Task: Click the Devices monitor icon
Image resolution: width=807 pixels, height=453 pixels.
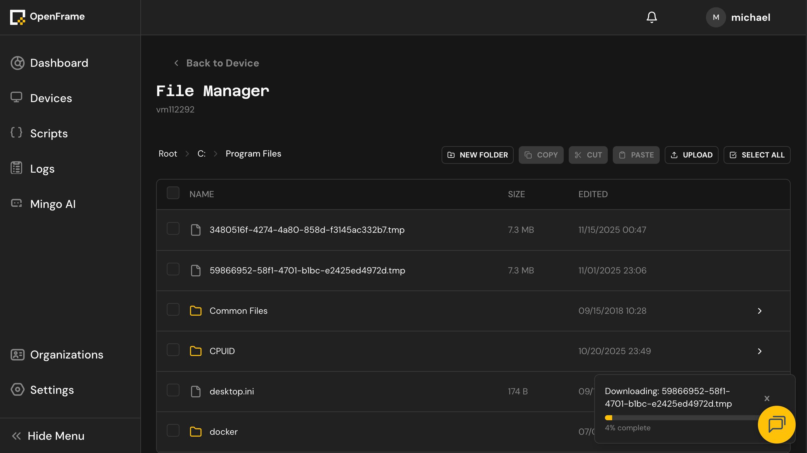Action: (x=16, y=97)
